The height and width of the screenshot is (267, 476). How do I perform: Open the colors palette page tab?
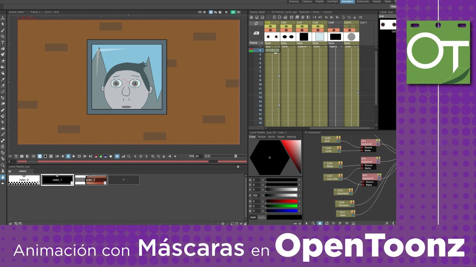[x=23, y=171]
